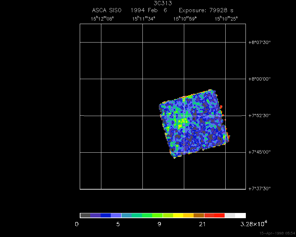
Task: Click the 15-Apr-1998 05:54 timestamp
Action: click(277, 233)
